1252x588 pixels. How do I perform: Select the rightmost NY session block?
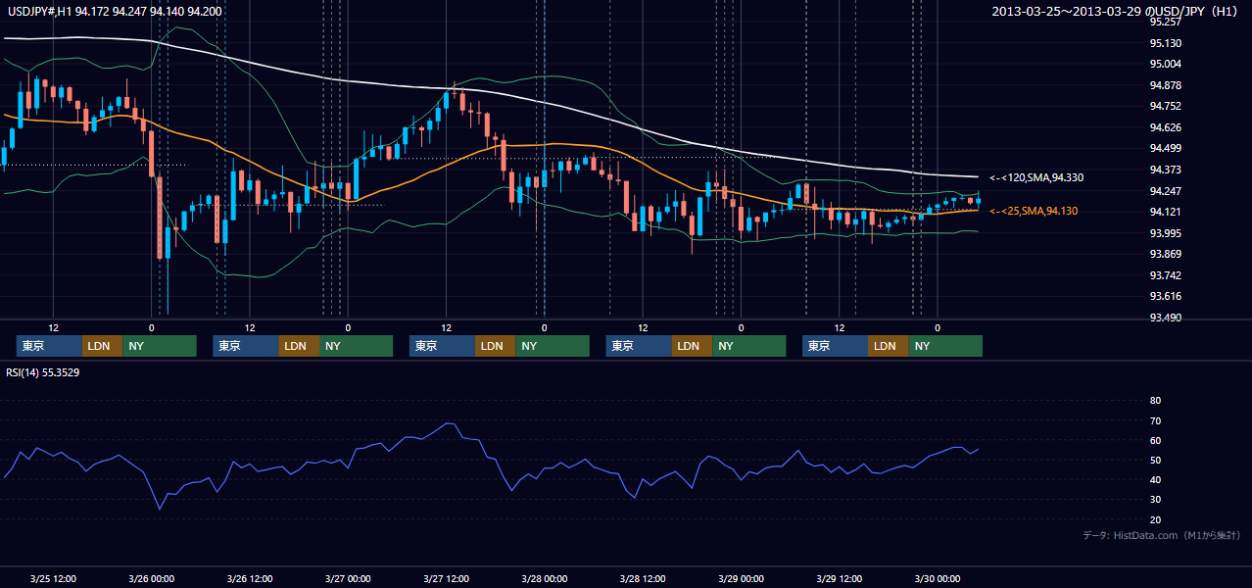pos(945,346)
